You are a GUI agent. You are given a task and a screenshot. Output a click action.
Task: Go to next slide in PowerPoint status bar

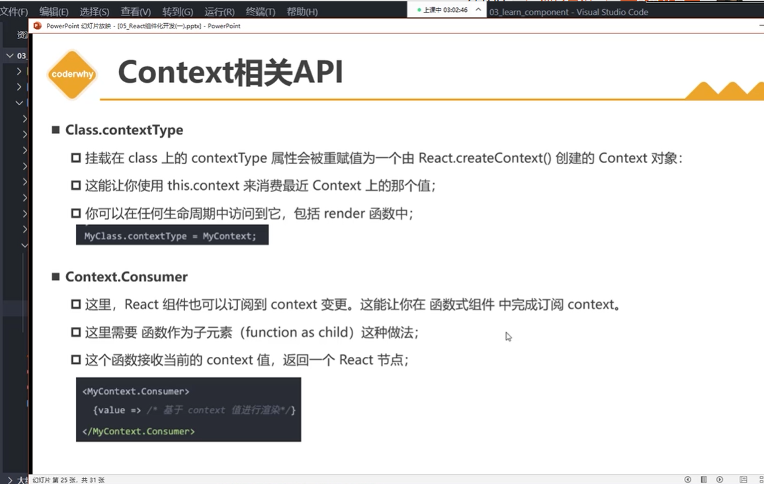[720, 479]
